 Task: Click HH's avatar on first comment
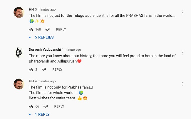tap(19, 13)
